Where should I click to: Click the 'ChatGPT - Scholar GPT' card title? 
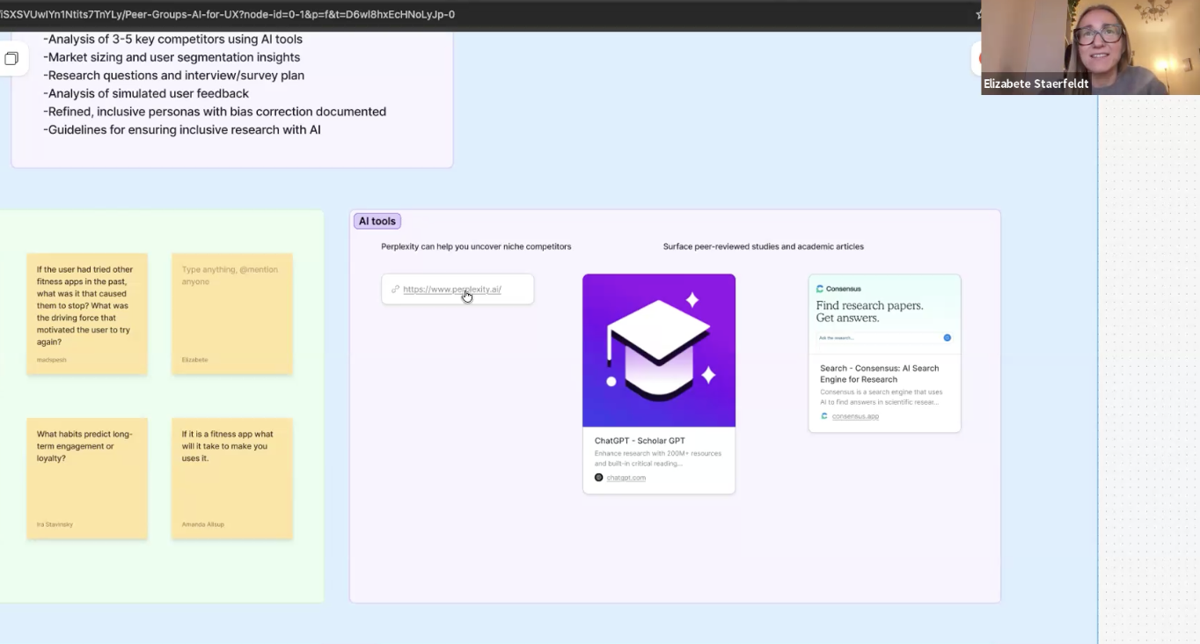click(640, 441)
